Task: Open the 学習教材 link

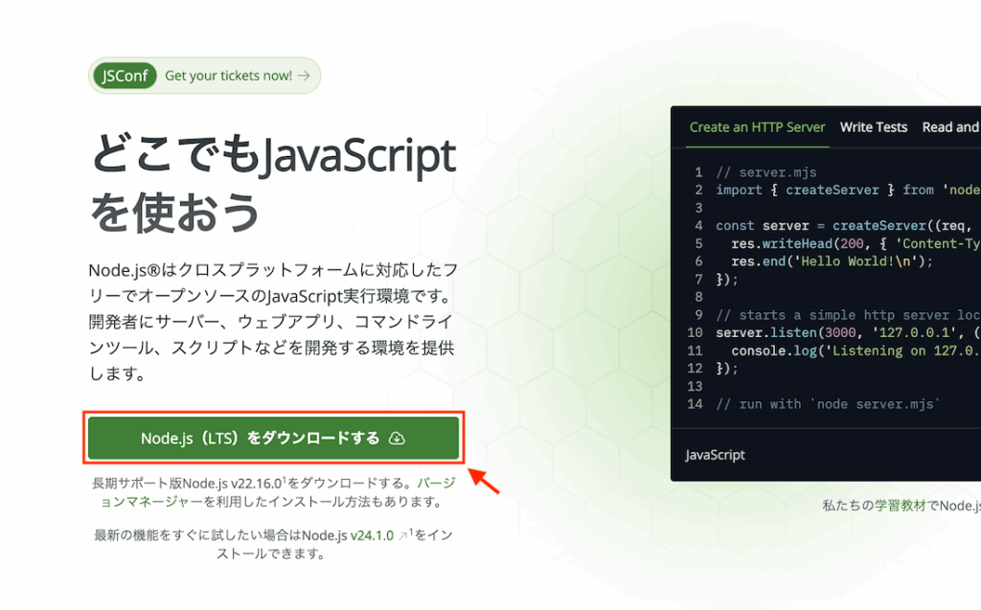Action: (900, 506)
